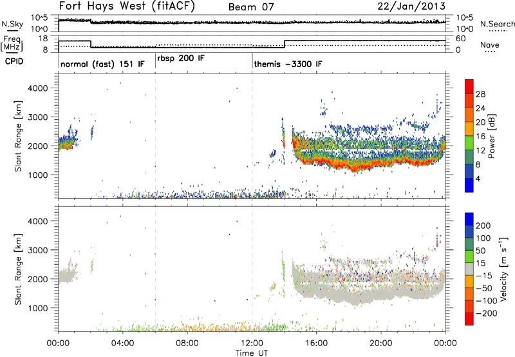Click the power panel 'Slant Range [km]' label

(x=18, y=136)
